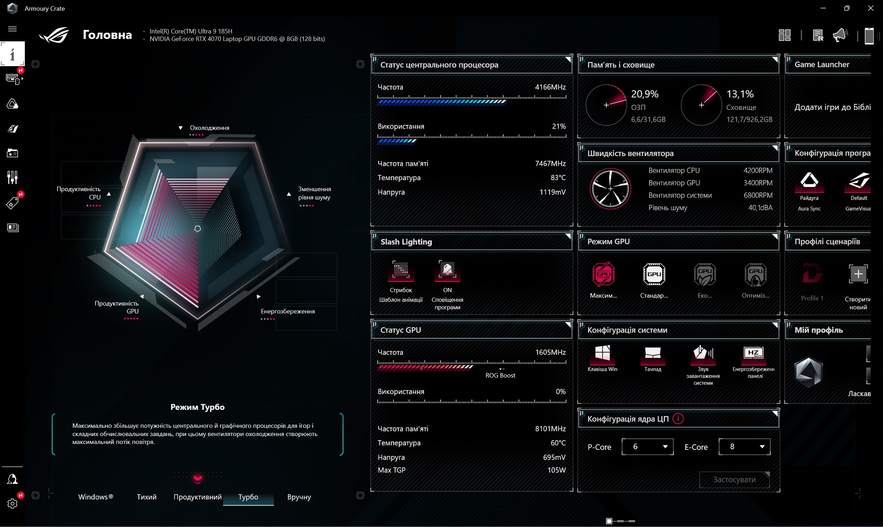Viewport: 883px width, 527px height.
Task: Click the Зменшення рівня шуму label
Action: coord(315,193)
